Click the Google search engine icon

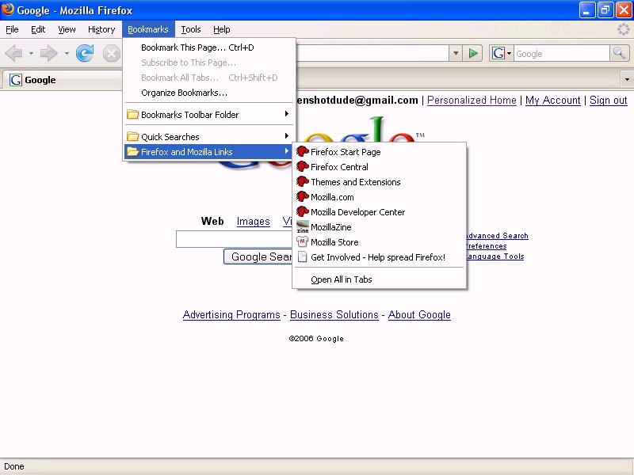[498, 53]
